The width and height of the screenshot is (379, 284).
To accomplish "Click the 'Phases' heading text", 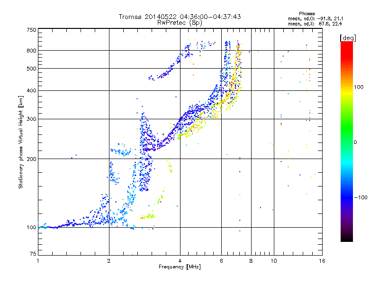I will point(307,14).
